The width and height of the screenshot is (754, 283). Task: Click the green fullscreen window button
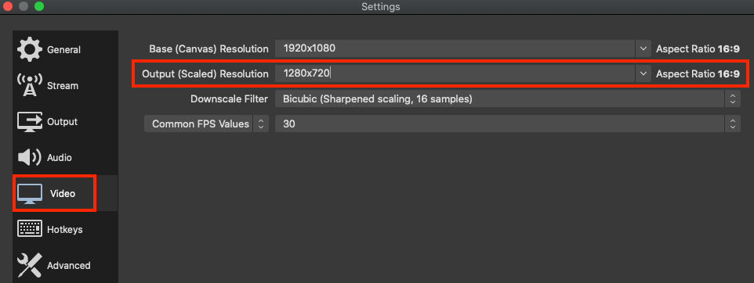click(39, 6)
